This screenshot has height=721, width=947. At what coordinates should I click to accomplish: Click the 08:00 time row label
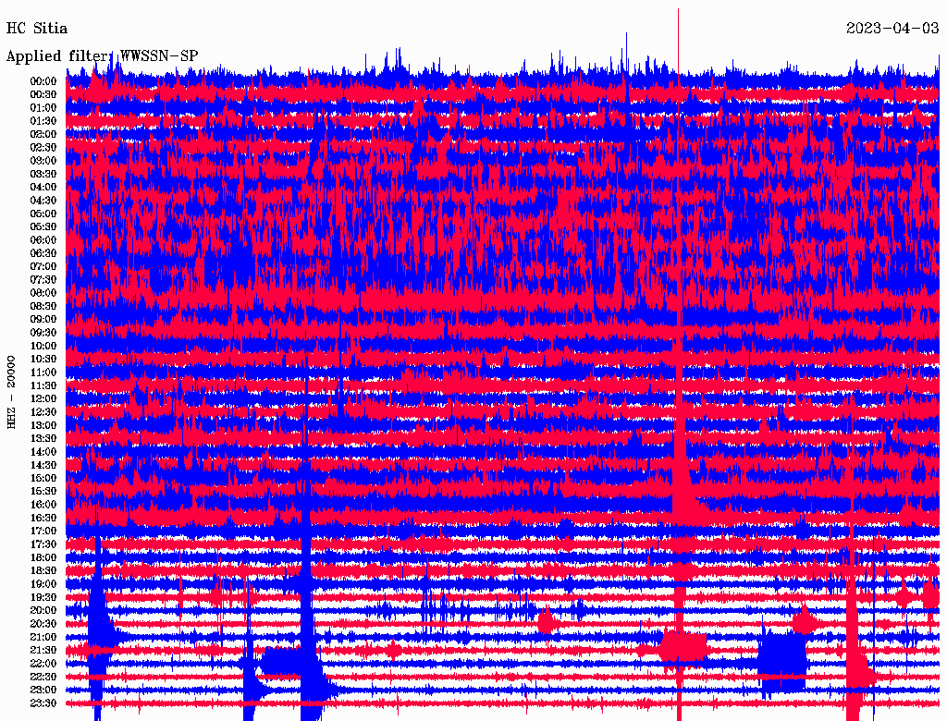(43, 293)
